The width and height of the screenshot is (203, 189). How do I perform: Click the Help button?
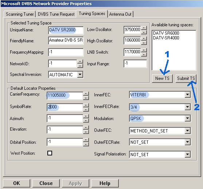click(105, 183)
